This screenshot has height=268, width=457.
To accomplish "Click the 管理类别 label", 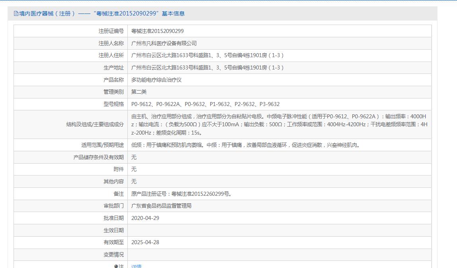I will coord(114,92).
